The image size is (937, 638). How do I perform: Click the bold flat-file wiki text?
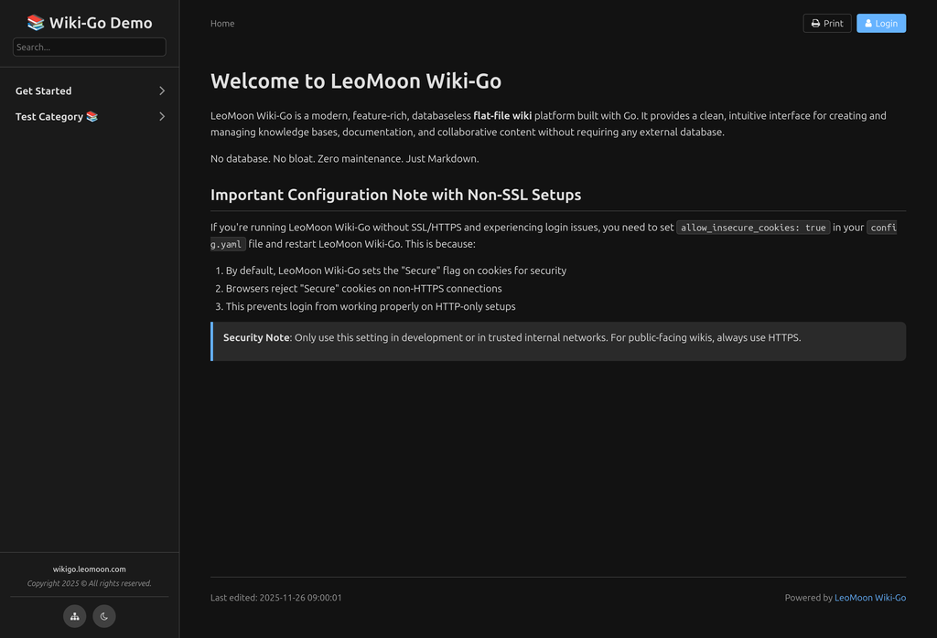501,116
